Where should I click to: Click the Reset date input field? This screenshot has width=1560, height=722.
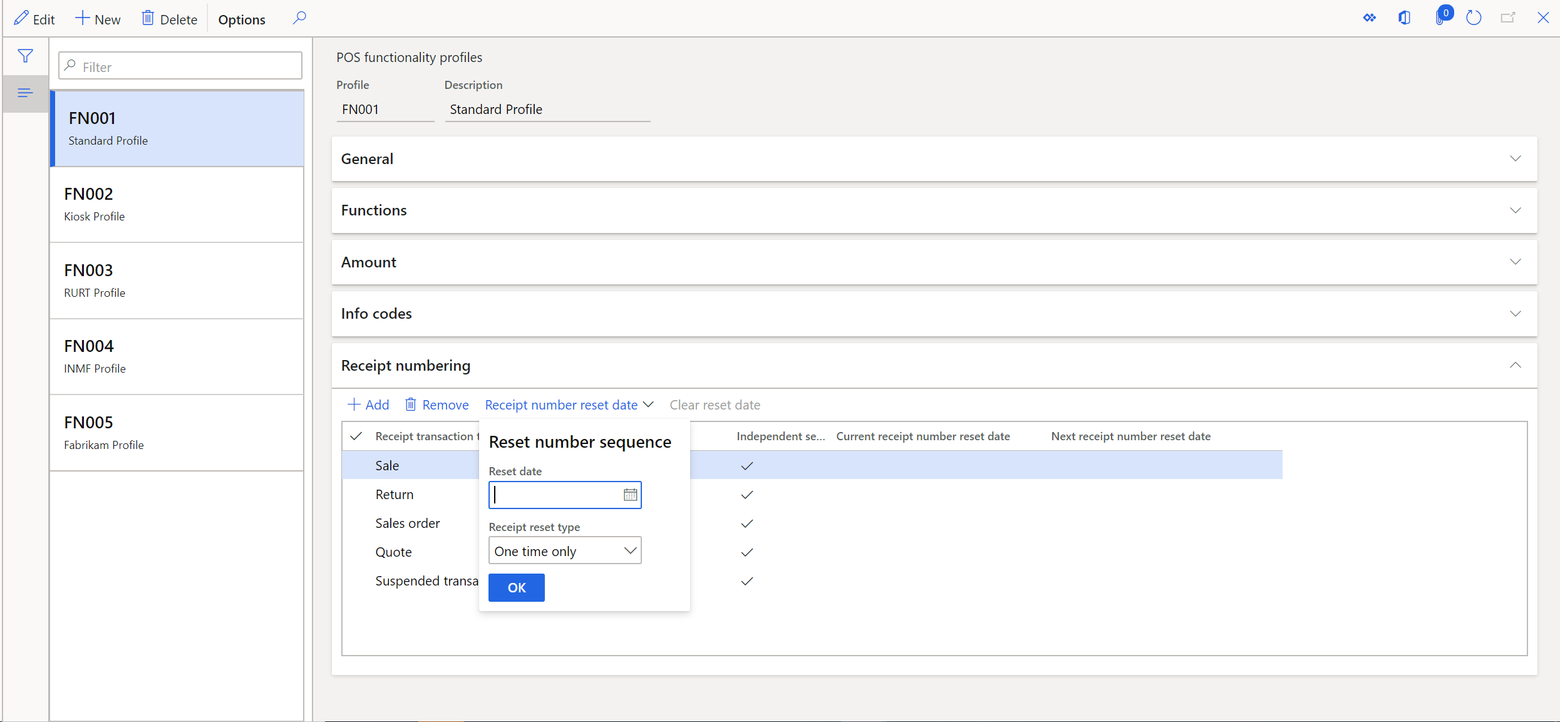coord(564,494)
